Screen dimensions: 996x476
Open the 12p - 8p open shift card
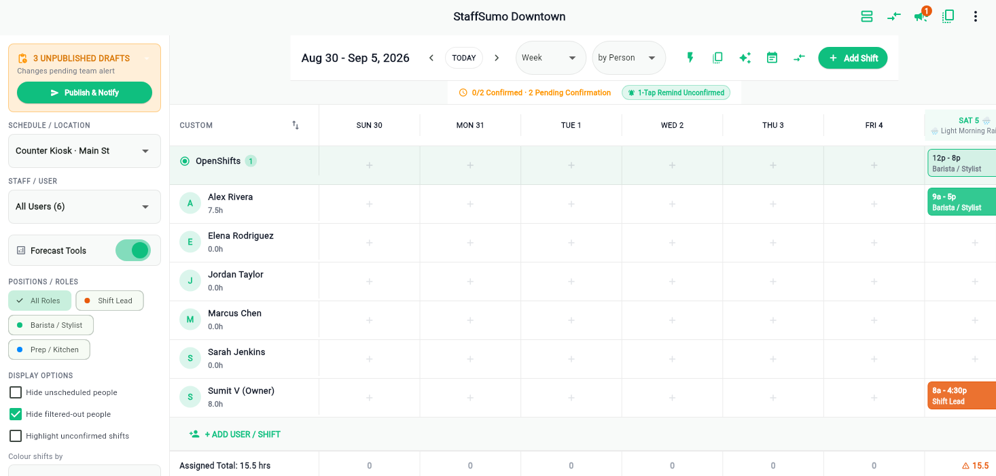(961, 163)
